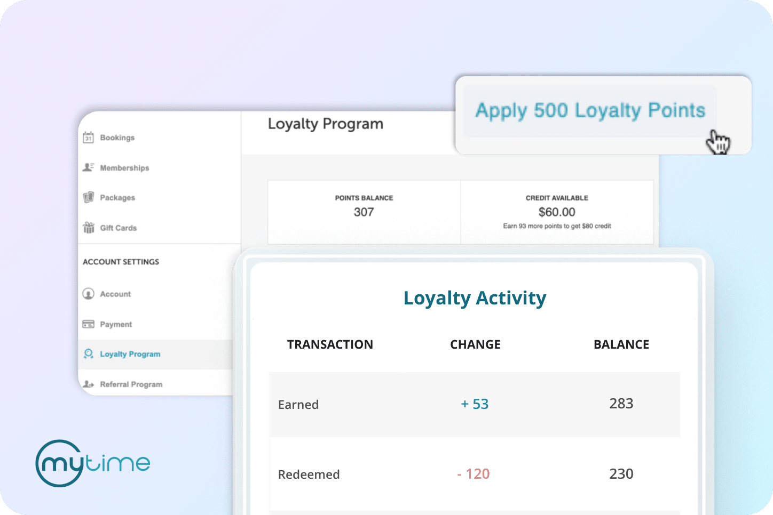773x515 pixels.
Task: Click the Loyalty Program ribbon icon
Action: pyautogui.click(x=89, y=354)
